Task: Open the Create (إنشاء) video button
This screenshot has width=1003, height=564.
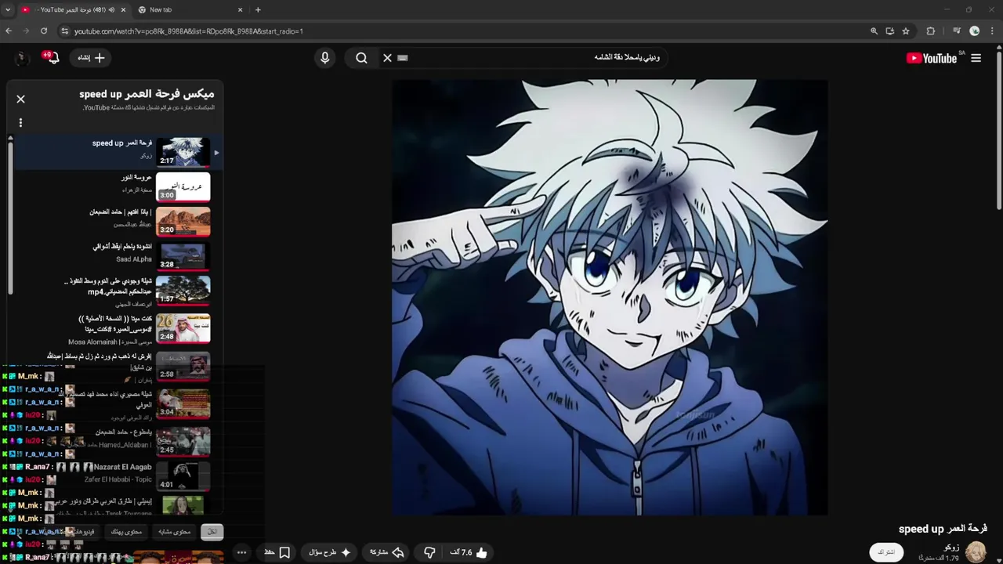Action: click(91, 58)
